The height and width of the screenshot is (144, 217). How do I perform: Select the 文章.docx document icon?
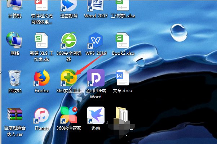coord(123,78)
